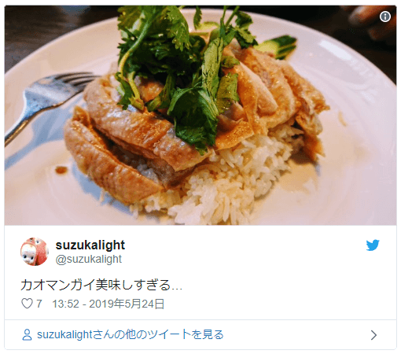Screen dimensions: 401x354
Task: Click the like count number 7
Action: [39, 304]
